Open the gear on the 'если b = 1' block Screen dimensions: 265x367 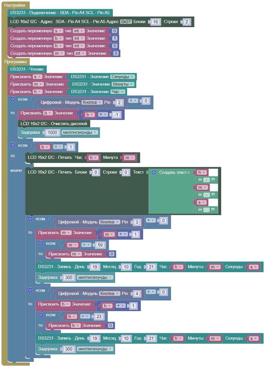[12, 145]
